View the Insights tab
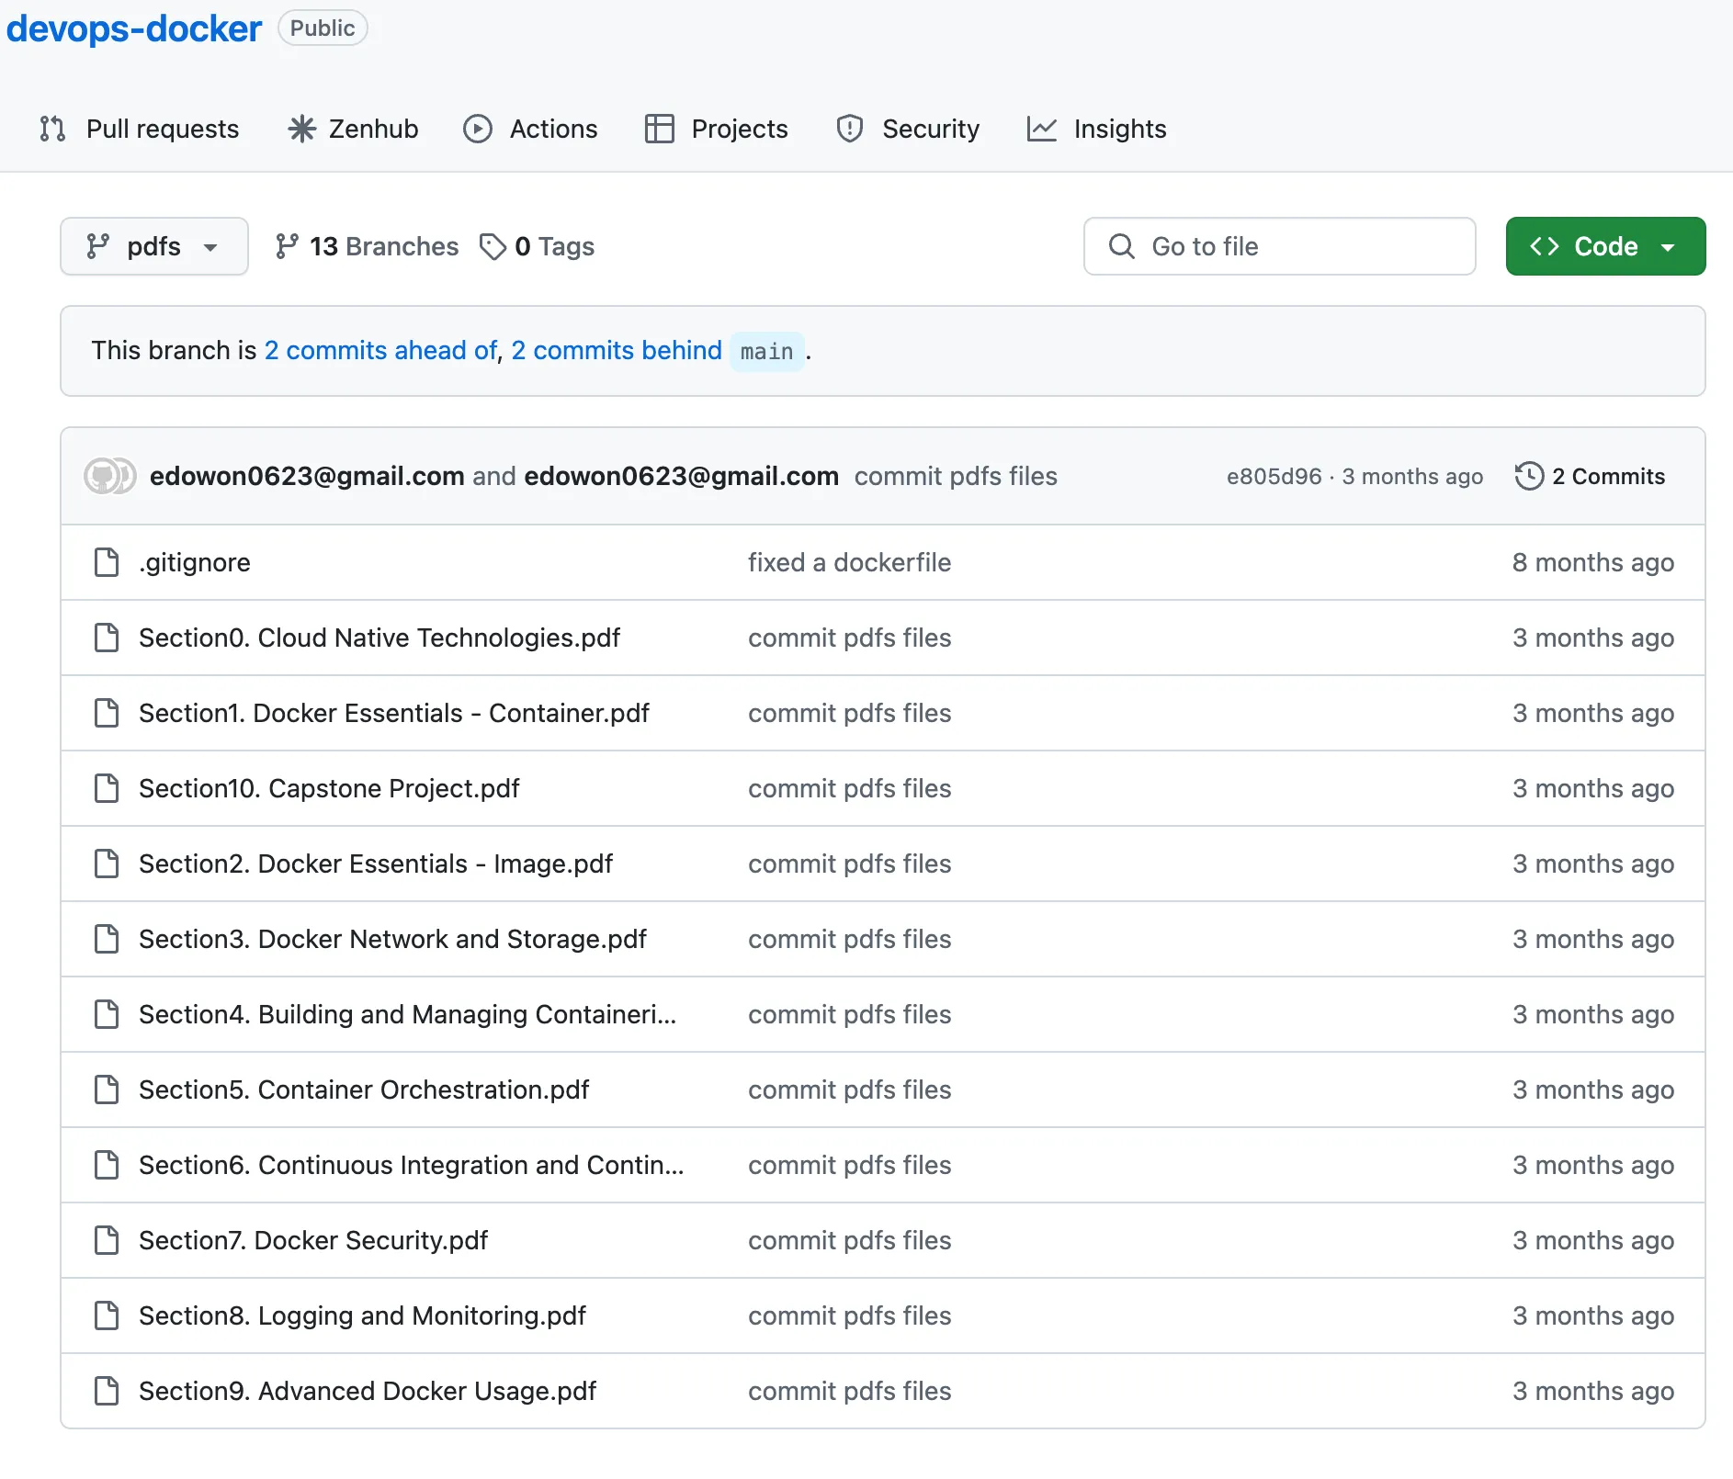The width and height of the screenshot is (1733, 1479). click(1097, 129)
